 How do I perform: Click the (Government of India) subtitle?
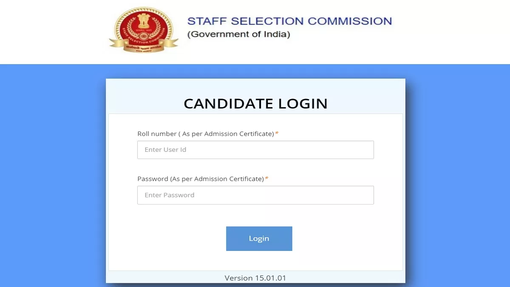(x=238, y=34)
